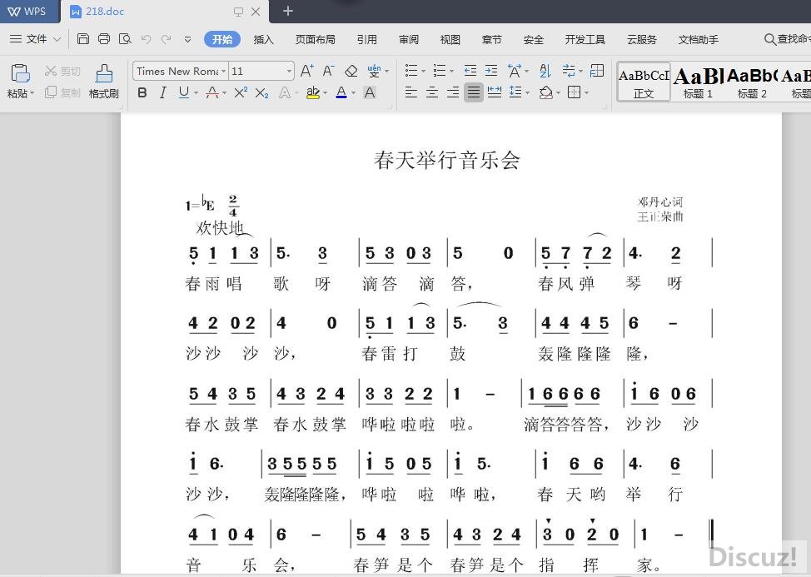811x577 pixels.
Task: Apply the 正文 (Normal) style
Action: [644, 82]
